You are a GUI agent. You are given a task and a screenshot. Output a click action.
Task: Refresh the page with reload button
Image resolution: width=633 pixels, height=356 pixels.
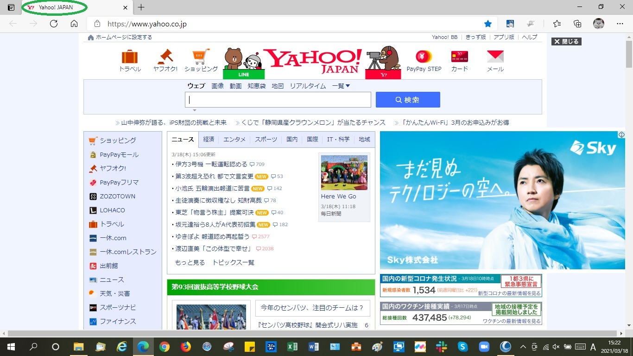54,24
